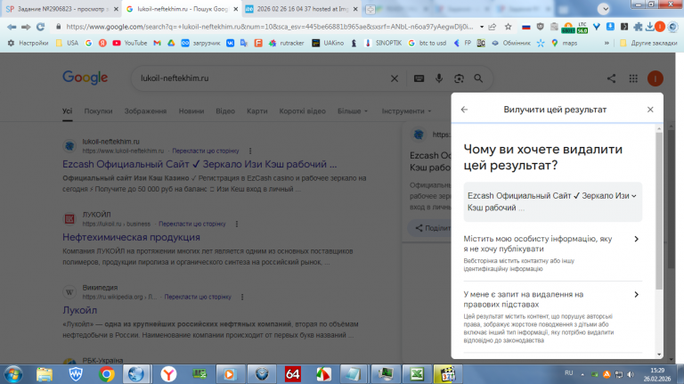
Task: Open options for the Википедия result
Action: click(242, 297)
